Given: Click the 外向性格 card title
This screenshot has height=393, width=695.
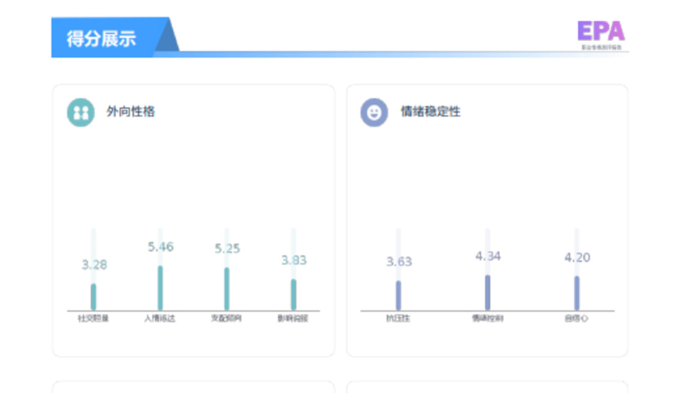Looking at the screenshot, I should 131,112.
